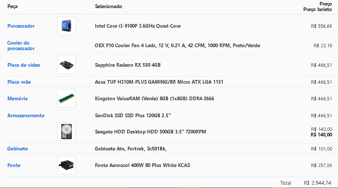Select the Armazenamento link

26,115
